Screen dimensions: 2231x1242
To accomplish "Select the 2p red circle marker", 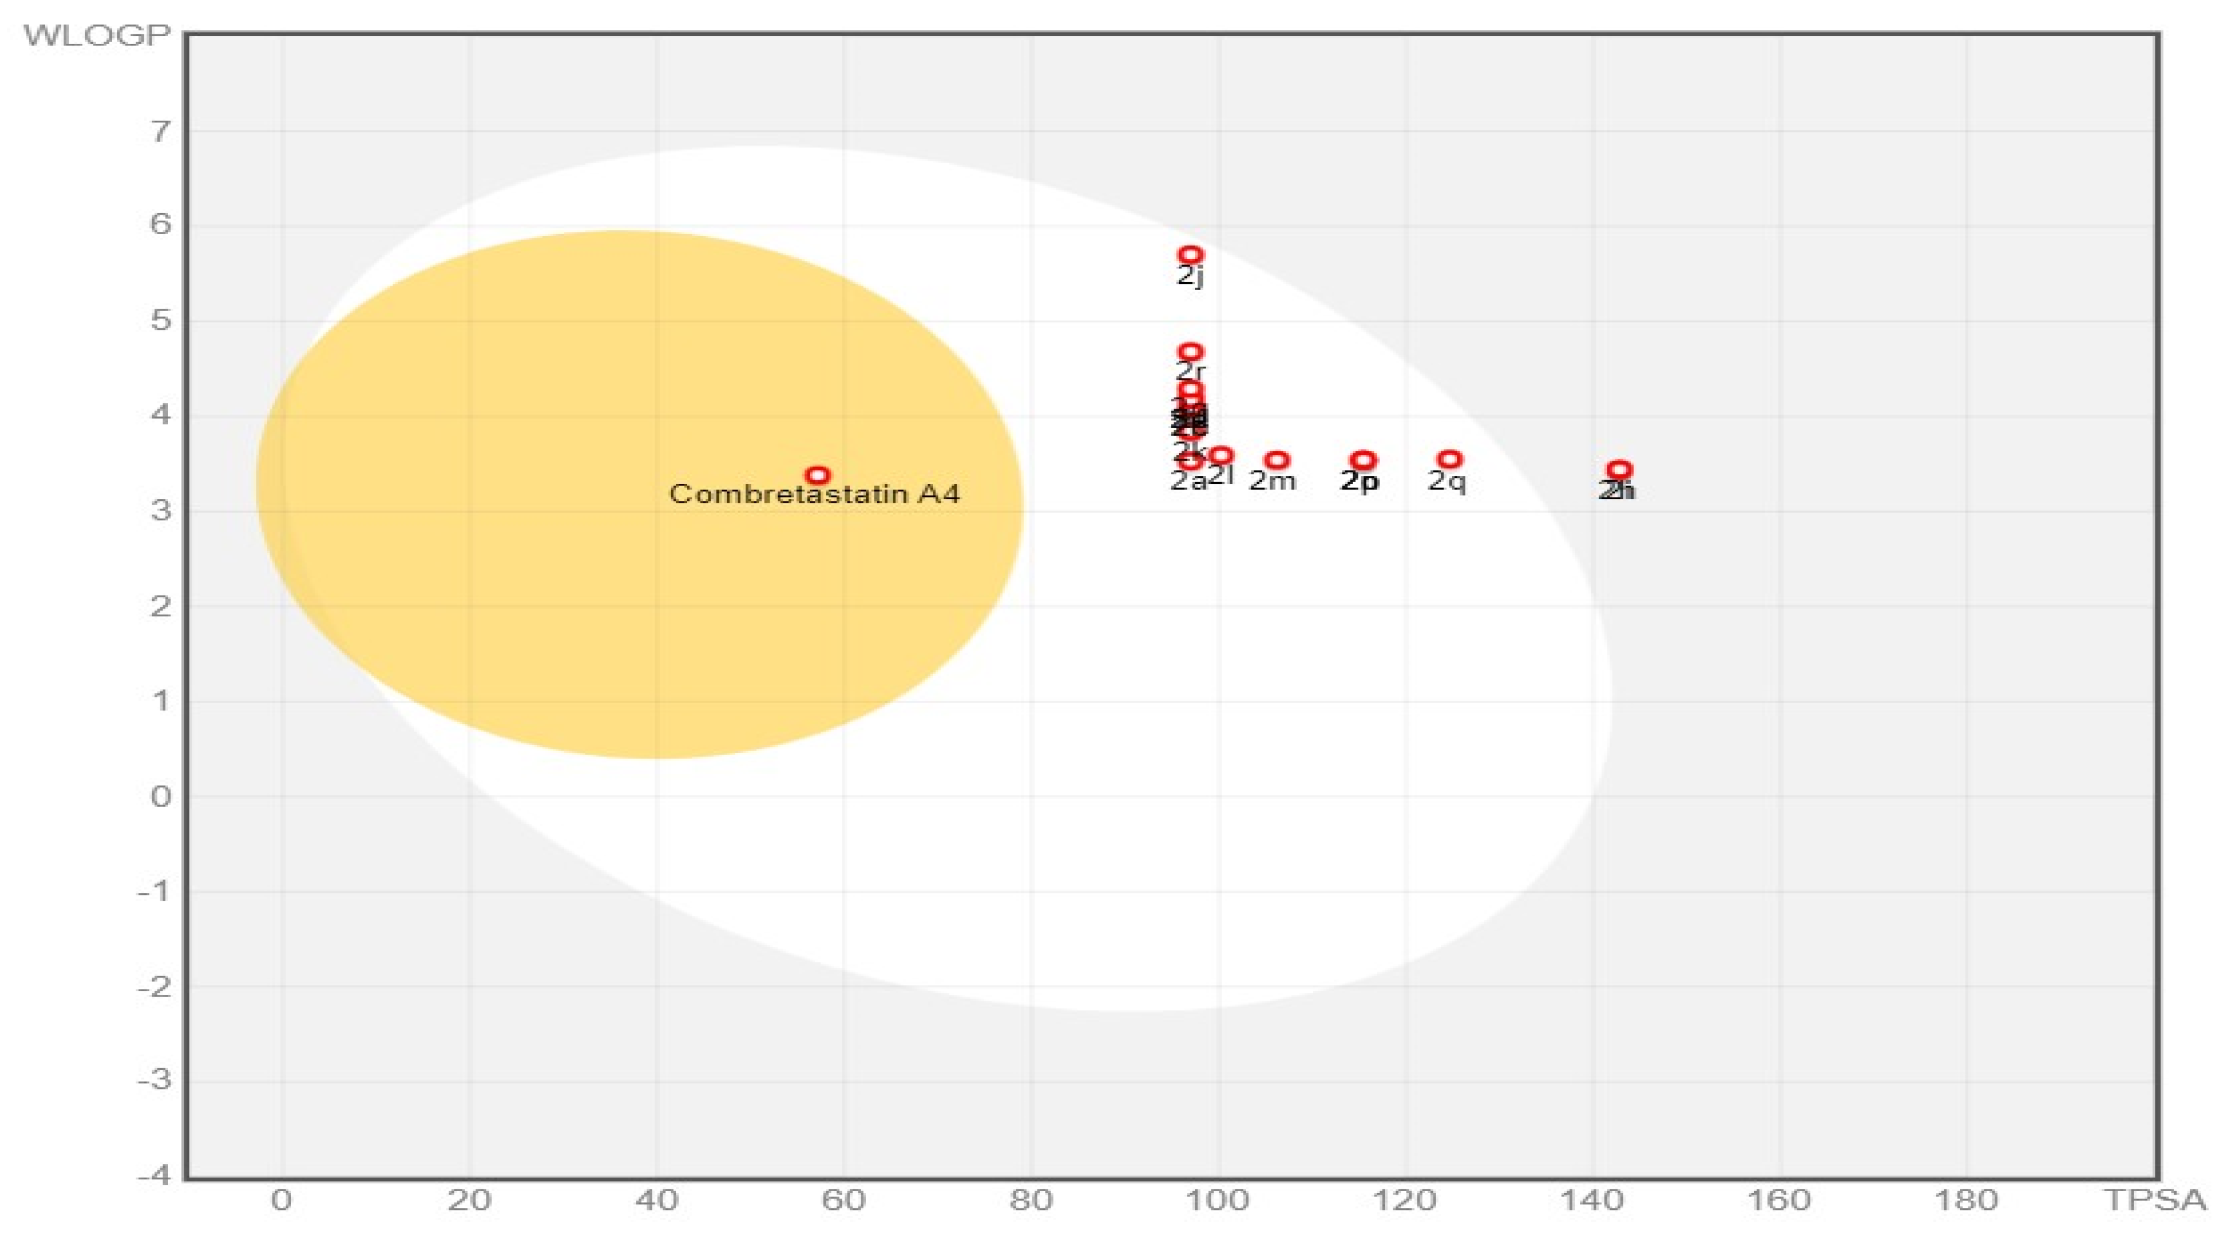I will pyautogui.click(x=1363, y=460).
